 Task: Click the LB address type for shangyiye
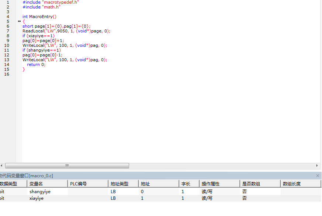coord(113,192)
